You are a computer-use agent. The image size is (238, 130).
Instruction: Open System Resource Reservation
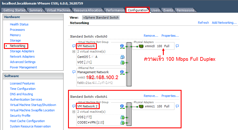(30, 126)
